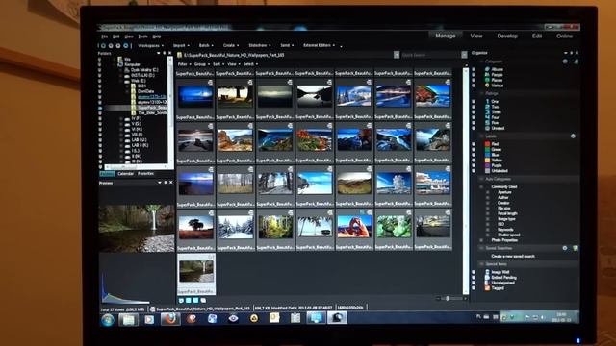Image resolution: width=616 pixels, height=346 pixels.
Task: Open the Sort dropdown above thumbnails
Action: click(x=218, y=64)
